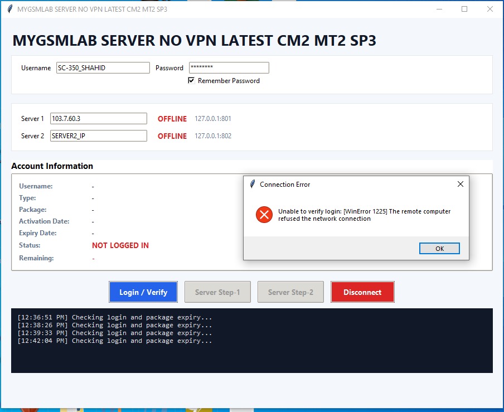Minimize the MYGSMLAB server window

click(x=439, y=9)
